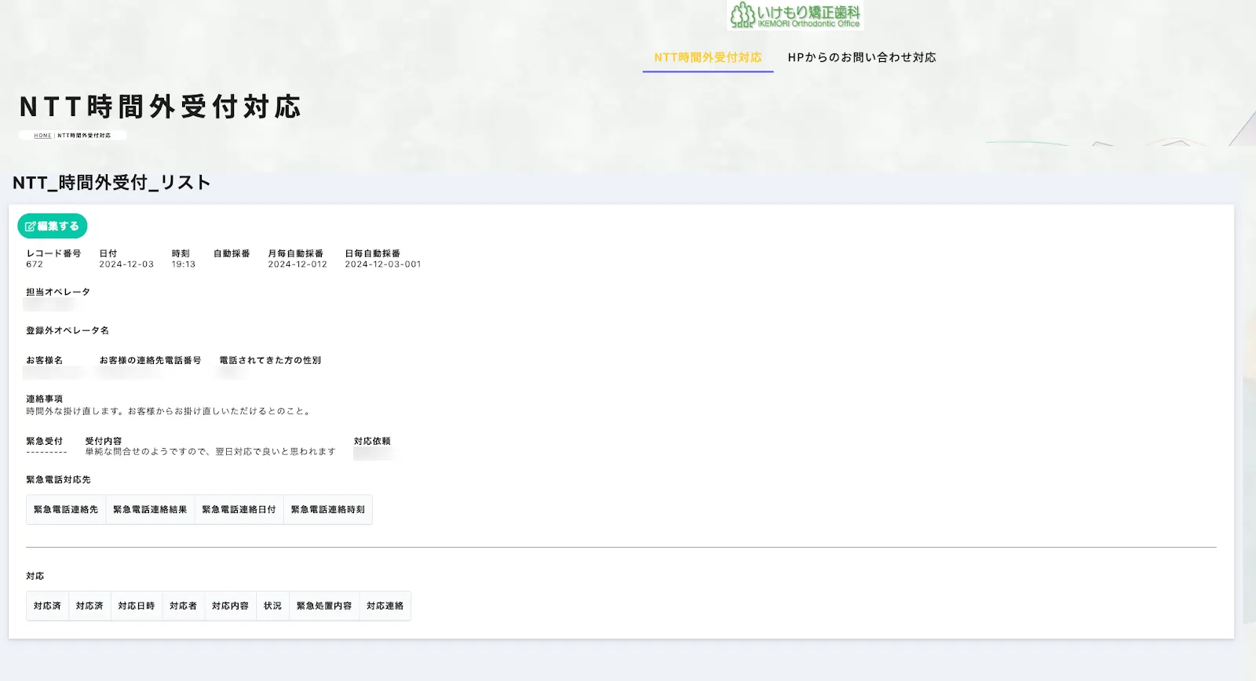This screenshot has width=1256, height=681.
Task: Click the HOME breadcrumb link
Action: [42, 136]
